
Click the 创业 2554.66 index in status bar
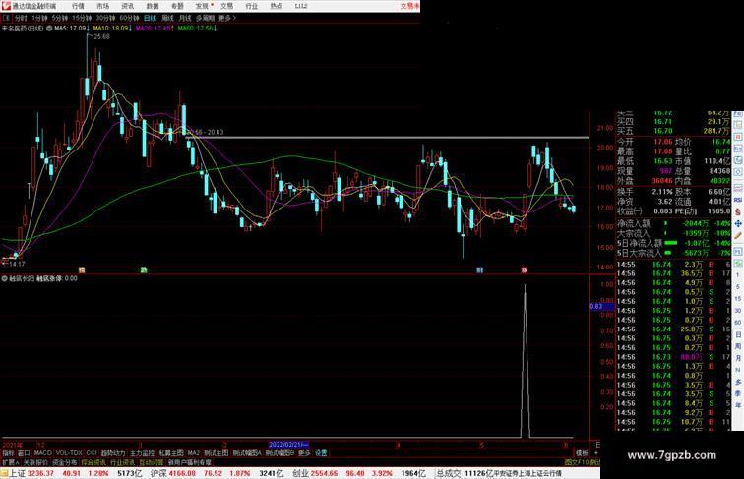(315, 473)
